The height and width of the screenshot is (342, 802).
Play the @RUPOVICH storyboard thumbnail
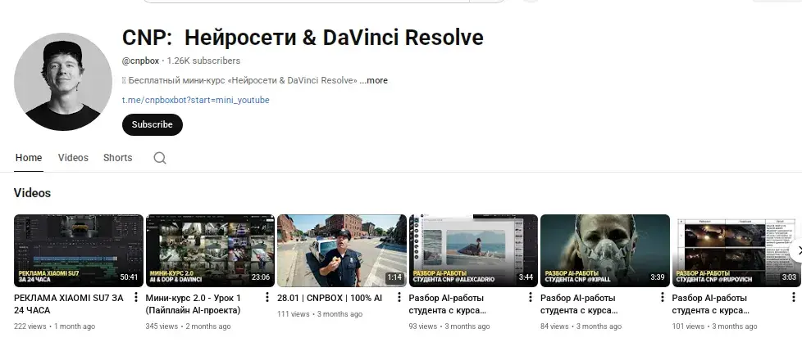736,250
